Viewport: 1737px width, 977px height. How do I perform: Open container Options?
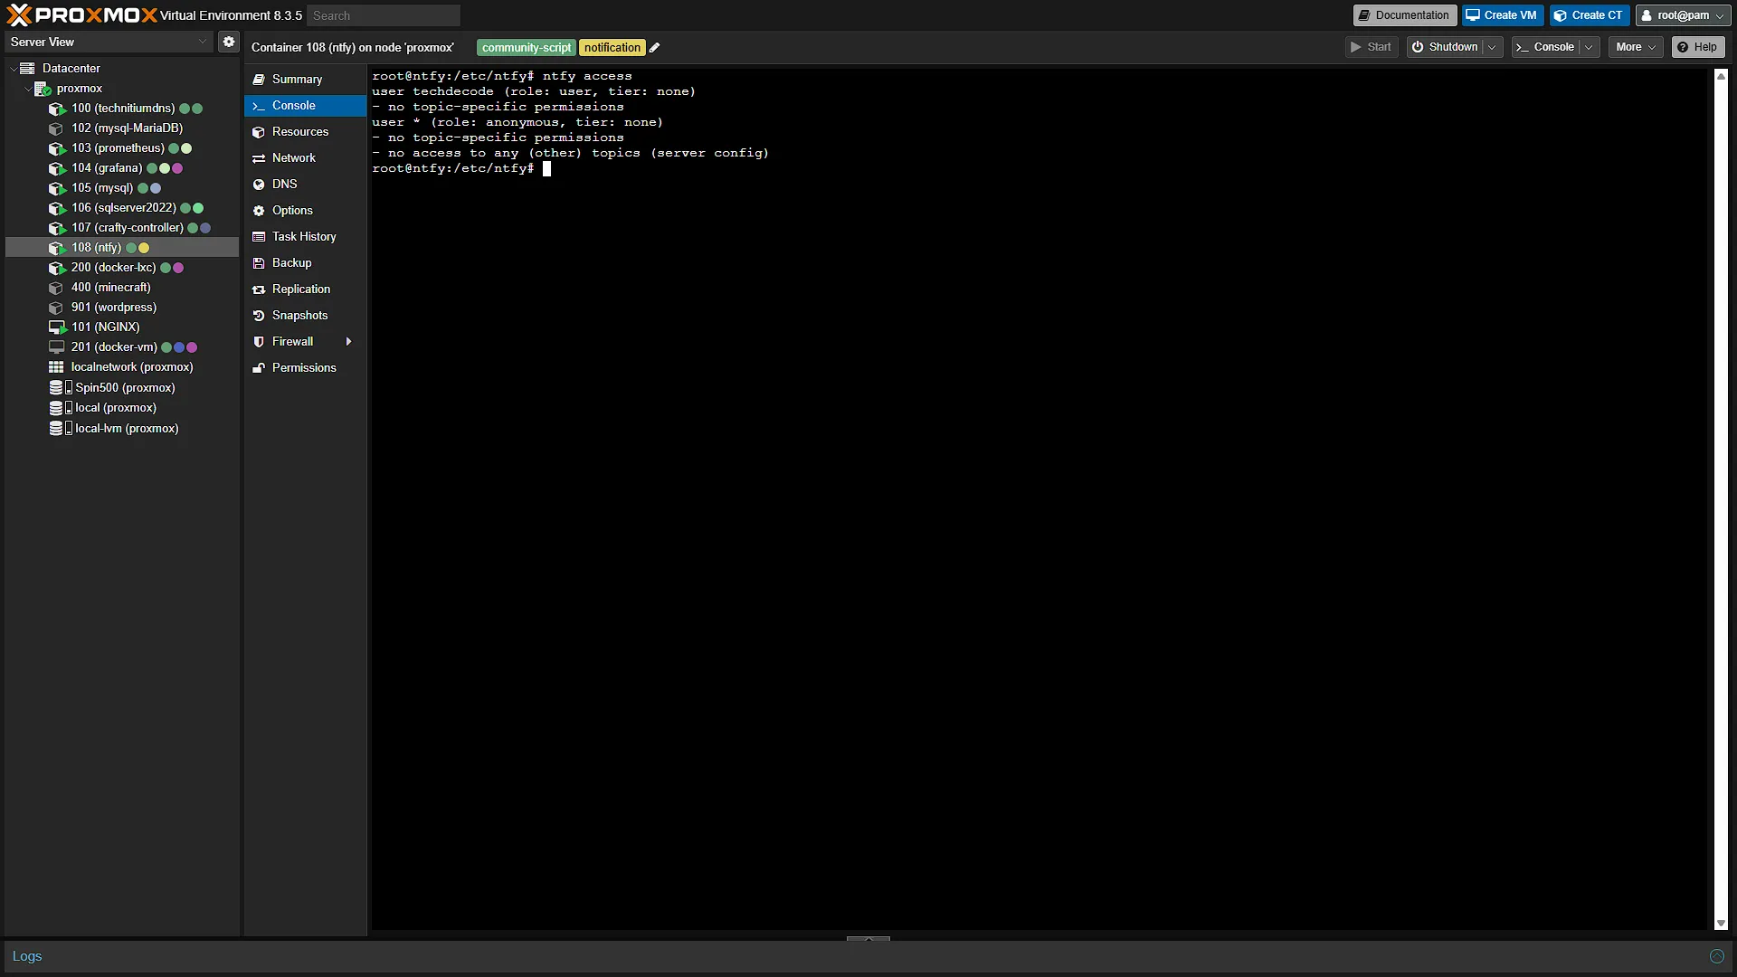click(305, 211)
